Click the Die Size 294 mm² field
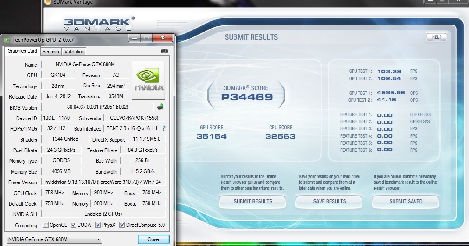 click(x=116, y=86)
